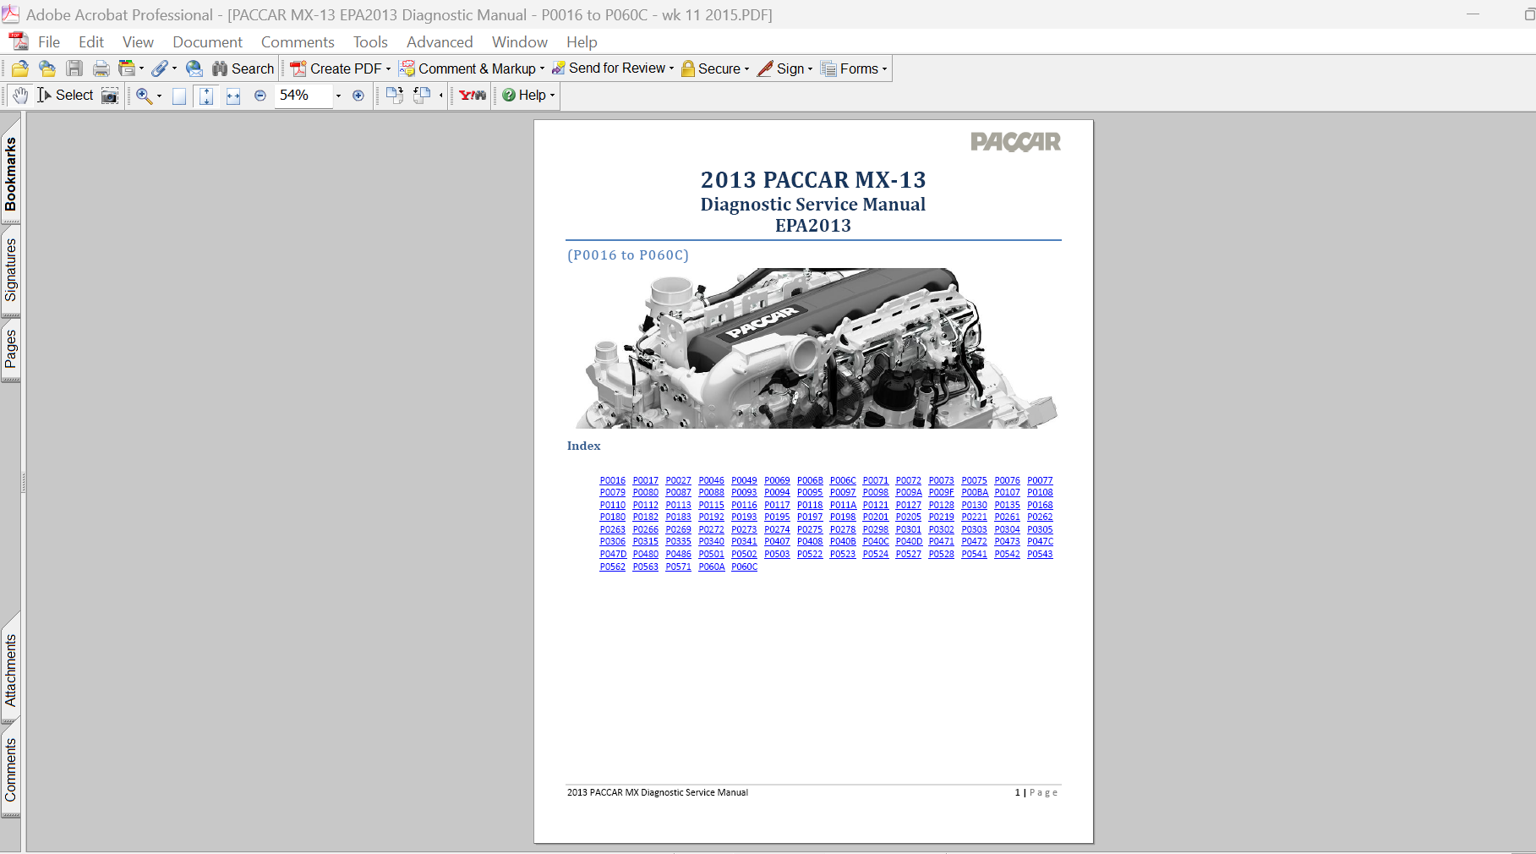Follow the P0201 index link
The height and width of the screenshot is (854, 1536).
tap(876, 517)
